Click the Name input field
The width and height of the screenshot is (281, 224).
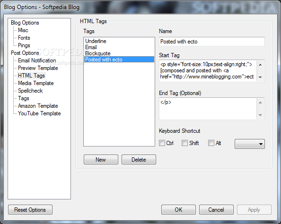point(211,42)
